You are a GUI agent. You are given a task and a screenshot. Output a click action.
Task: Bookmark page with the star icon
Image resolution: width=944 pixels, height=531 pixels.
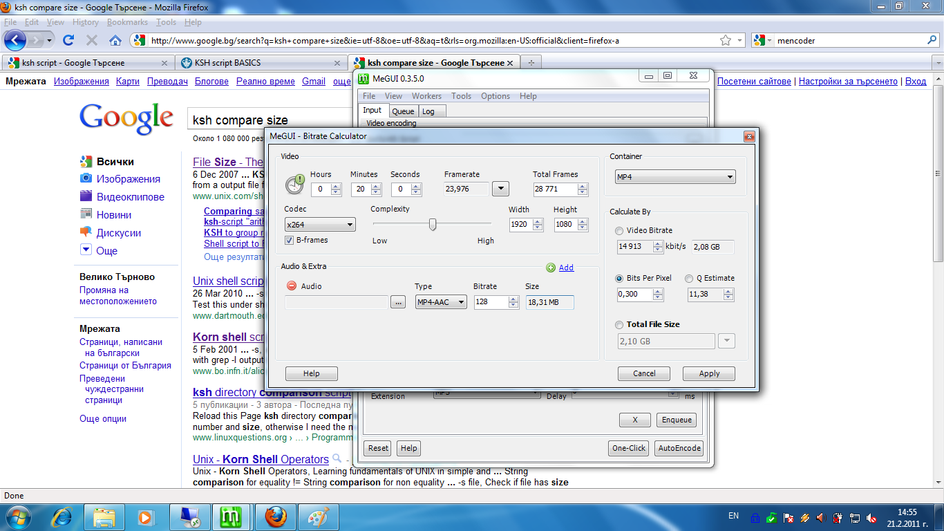point(726,40)
